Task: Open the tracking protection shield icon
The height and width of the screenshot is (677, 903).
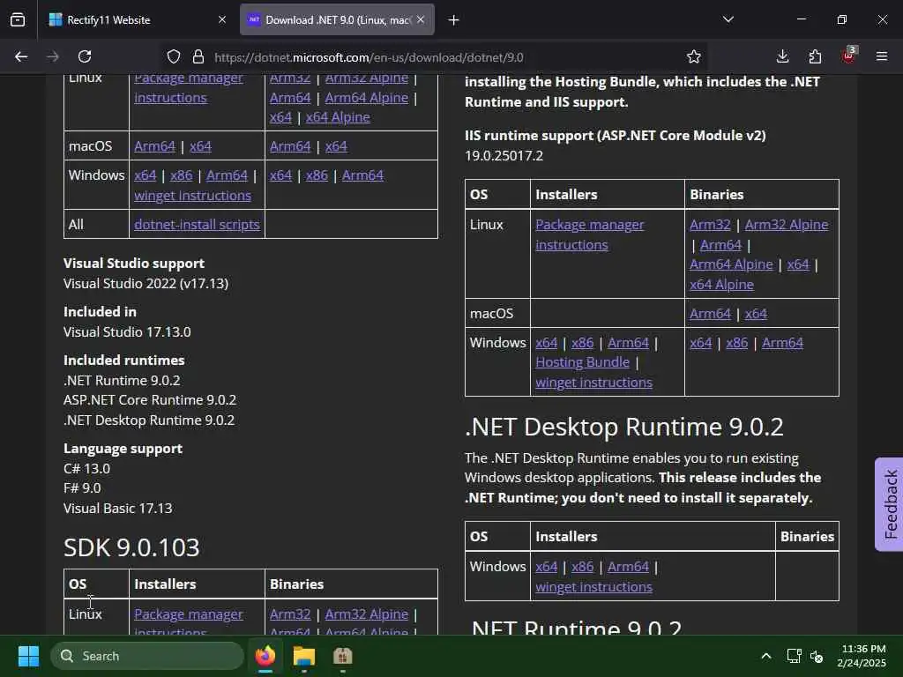Action: pos(174,57)
